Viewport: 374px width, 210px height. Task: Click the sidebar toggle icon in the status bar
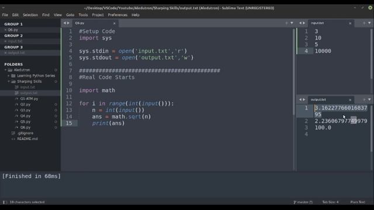[5, 202]
